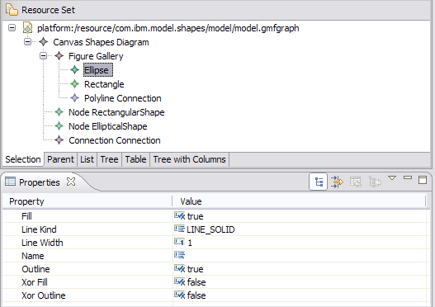Switch to the Tree tab
Screen dimensions: 435x307
coord(109,159)
